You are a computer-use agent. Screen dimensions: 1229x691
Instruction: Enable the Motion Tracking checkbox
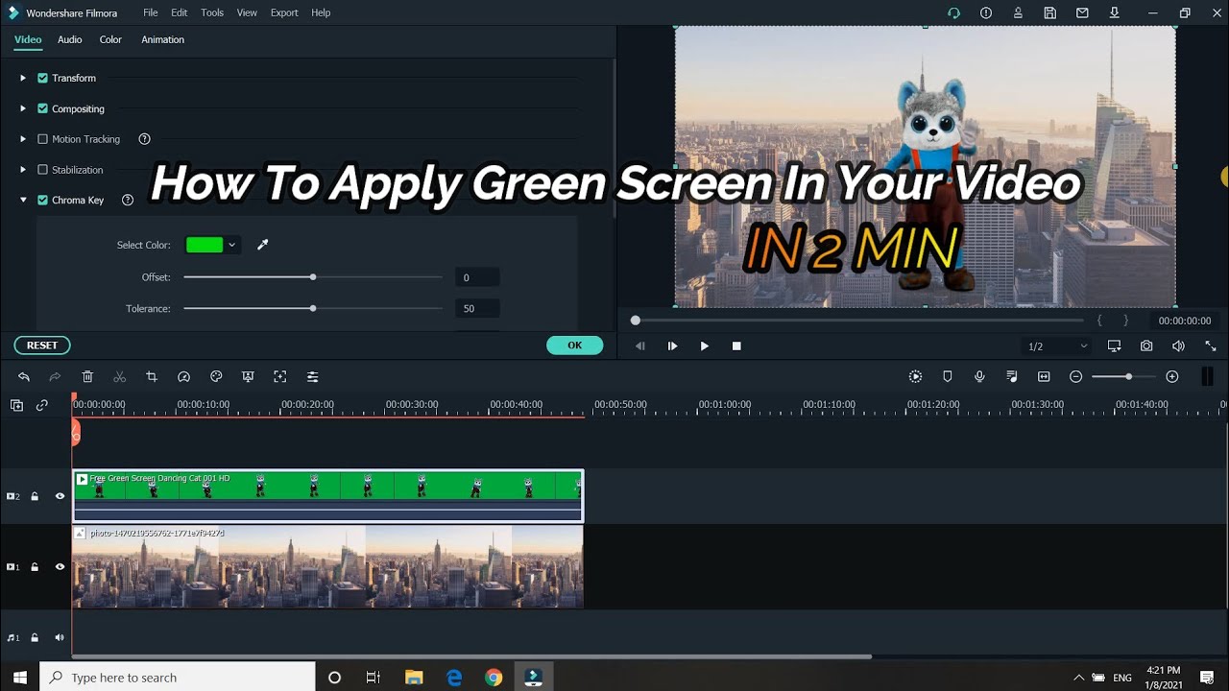(42, 139)
